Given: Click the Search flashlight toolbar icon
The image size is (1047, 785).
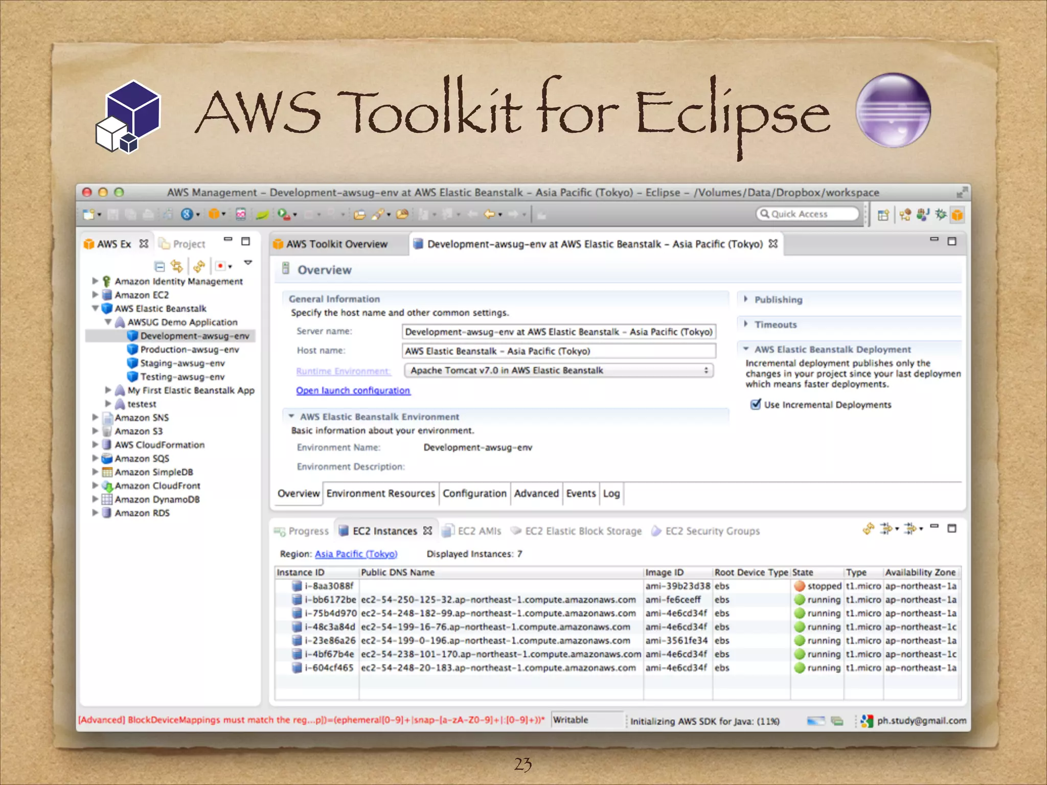Looking at the screenshot, I should tap(378, 214).
